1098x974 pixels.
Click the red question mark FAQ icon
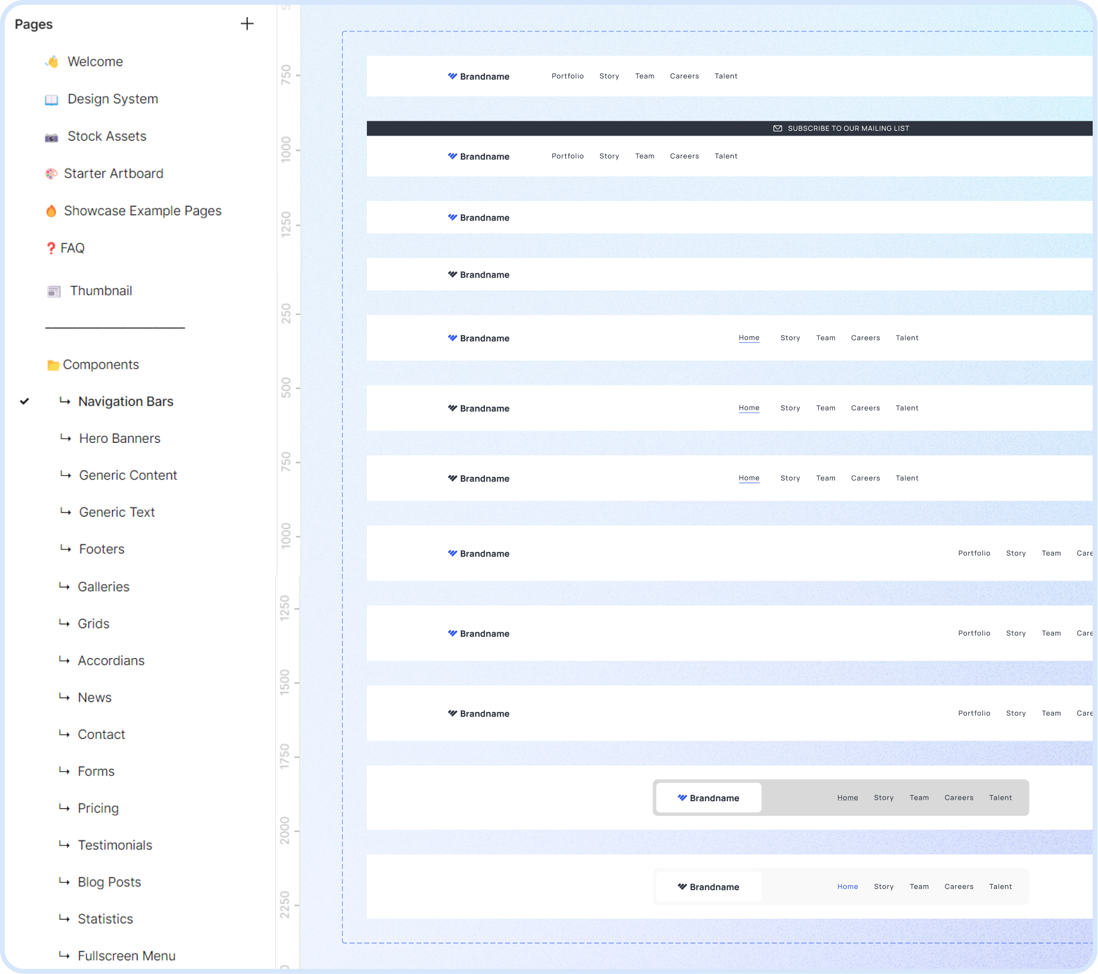[x=51, y=248]
